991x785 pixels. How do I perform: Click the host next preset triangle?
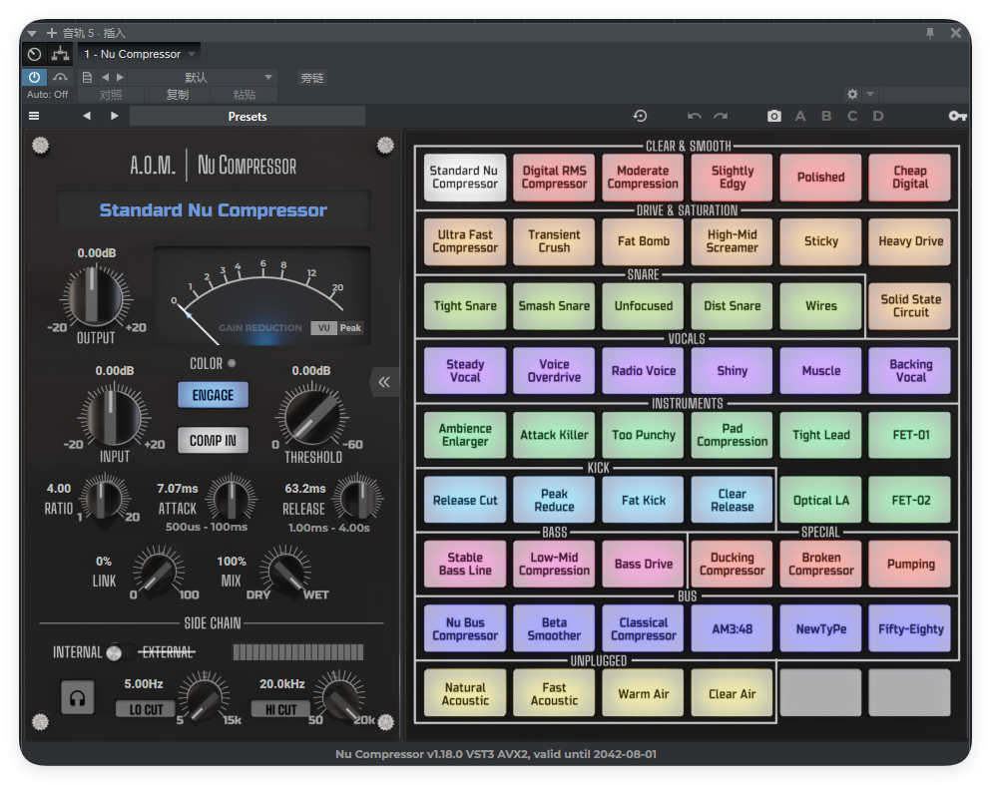click(120, 77)
